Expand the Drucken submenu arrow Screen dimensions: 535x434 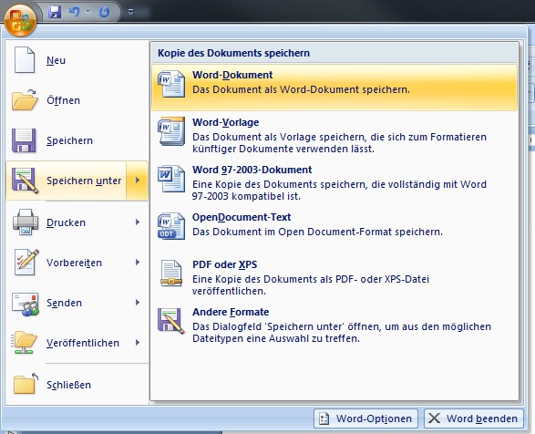pos(138,222)
